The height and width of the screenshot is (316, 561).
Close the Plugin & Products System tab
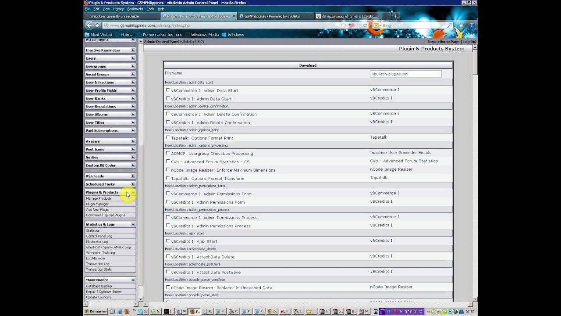coord(234,16)
